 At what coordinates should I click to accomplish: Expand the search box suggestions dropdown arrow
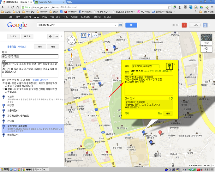point(115,25)
